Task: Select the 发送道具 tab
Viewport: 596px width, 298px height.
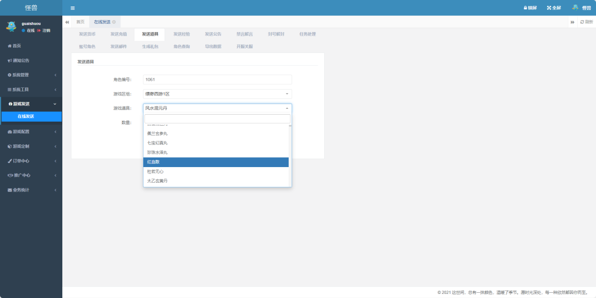Action: coord(150,34)
